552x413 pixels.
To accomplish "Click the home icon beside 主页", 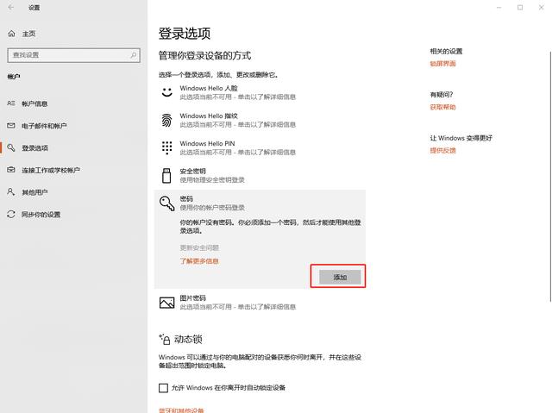I will 11,34.
